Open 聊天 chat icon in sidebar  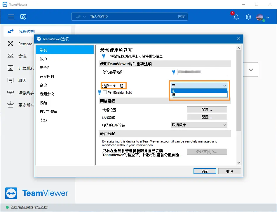(x=11, y=80)
